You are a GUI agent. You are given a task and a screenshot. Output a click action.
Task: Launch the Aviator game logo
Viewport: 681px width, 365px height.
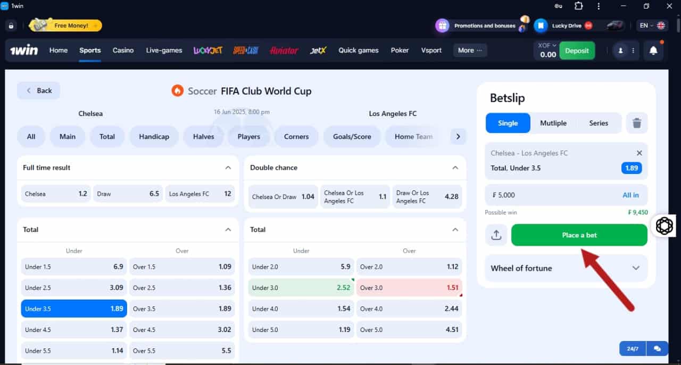284,51
